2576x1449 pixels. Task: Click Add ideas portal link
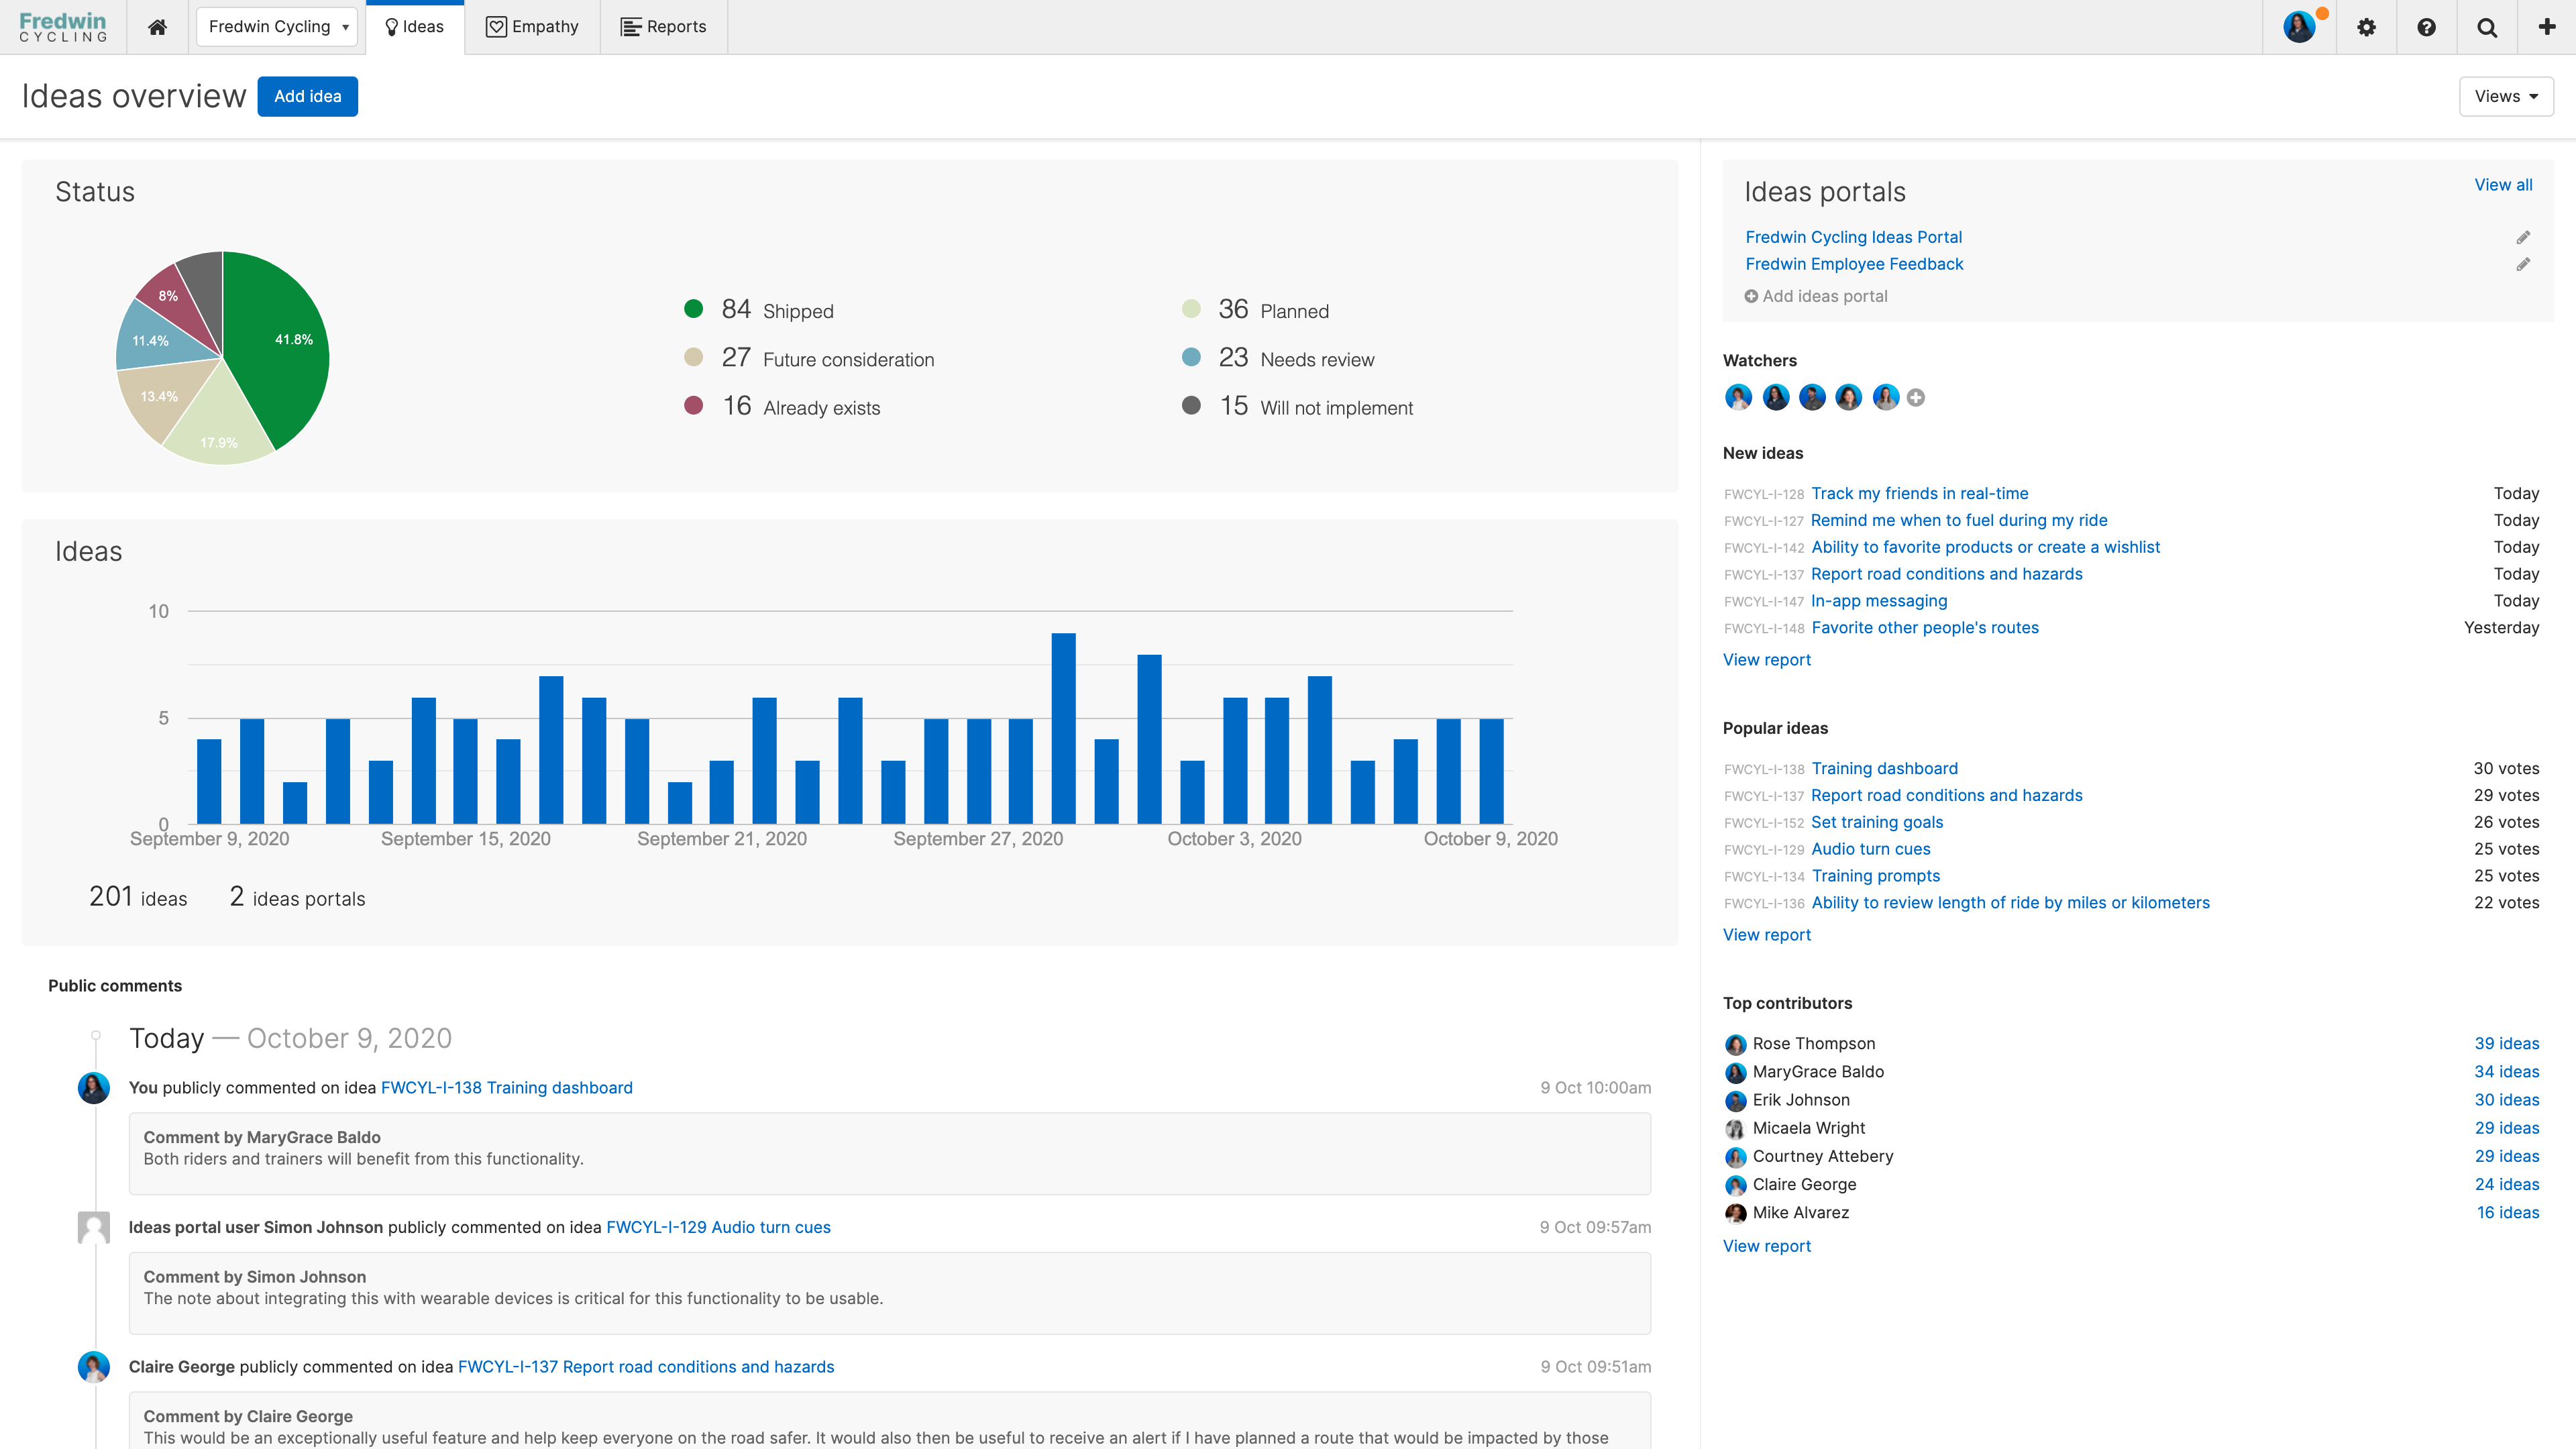(x=1816, y=296)
